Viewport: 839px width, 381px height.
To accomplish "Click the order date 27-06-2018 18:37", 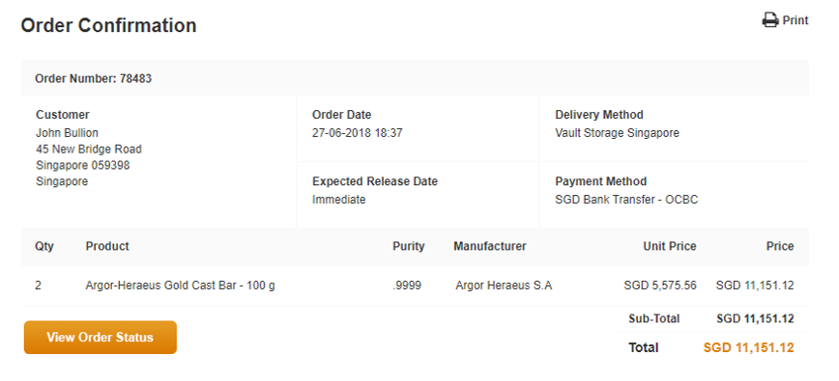I will coord(357,133).
